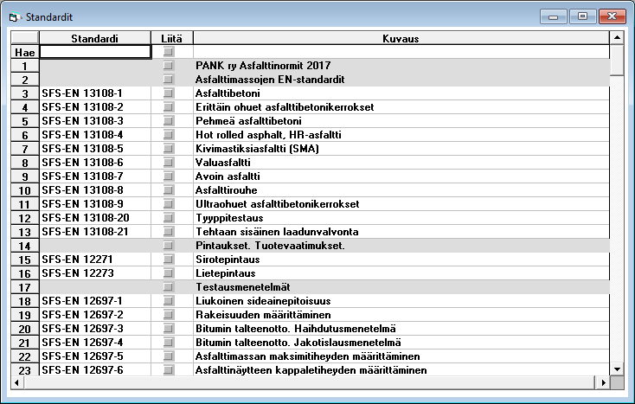Screen dimensions: 635x404
Task: Check Liitä box for SFS-EN 13108-1
Action: click(169, 93)
